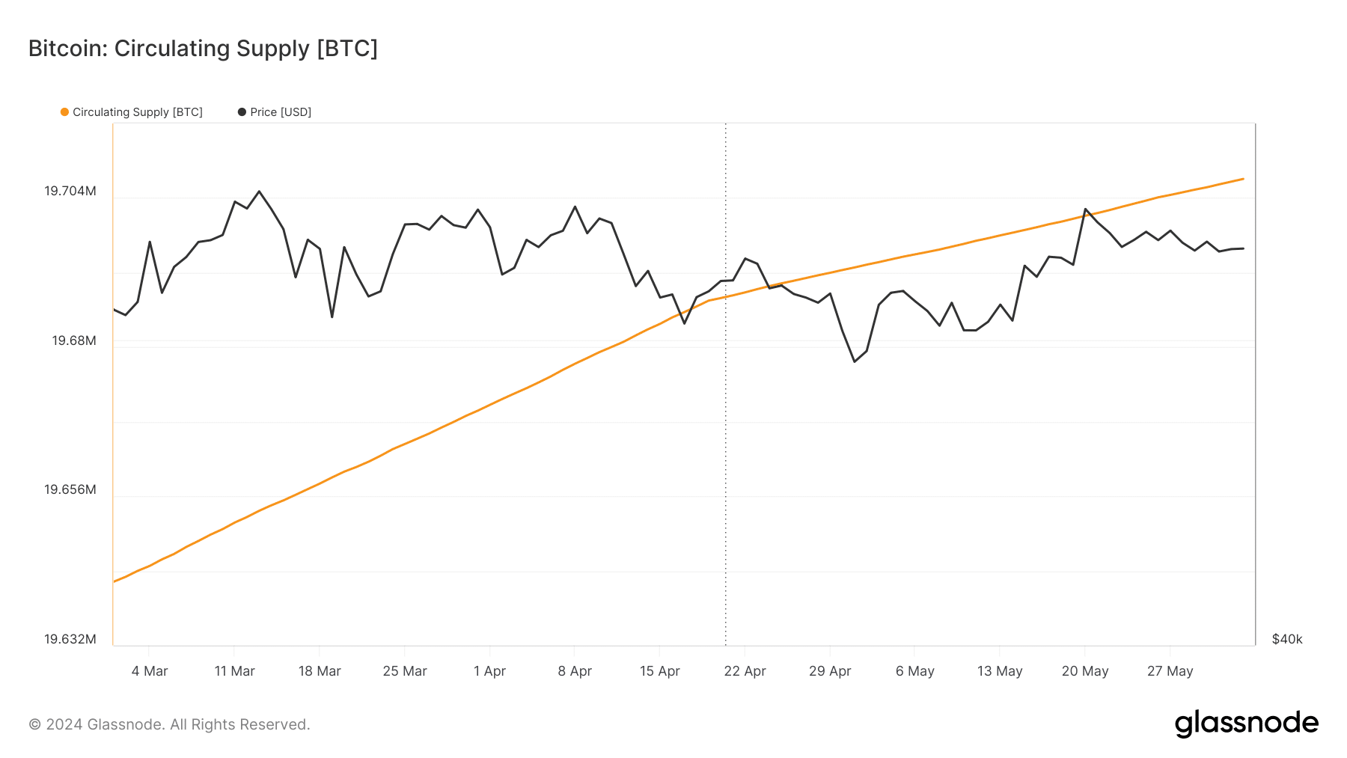Click the black Price legend dot
Screen dimensions: 1347x758
tap(242, 112)
